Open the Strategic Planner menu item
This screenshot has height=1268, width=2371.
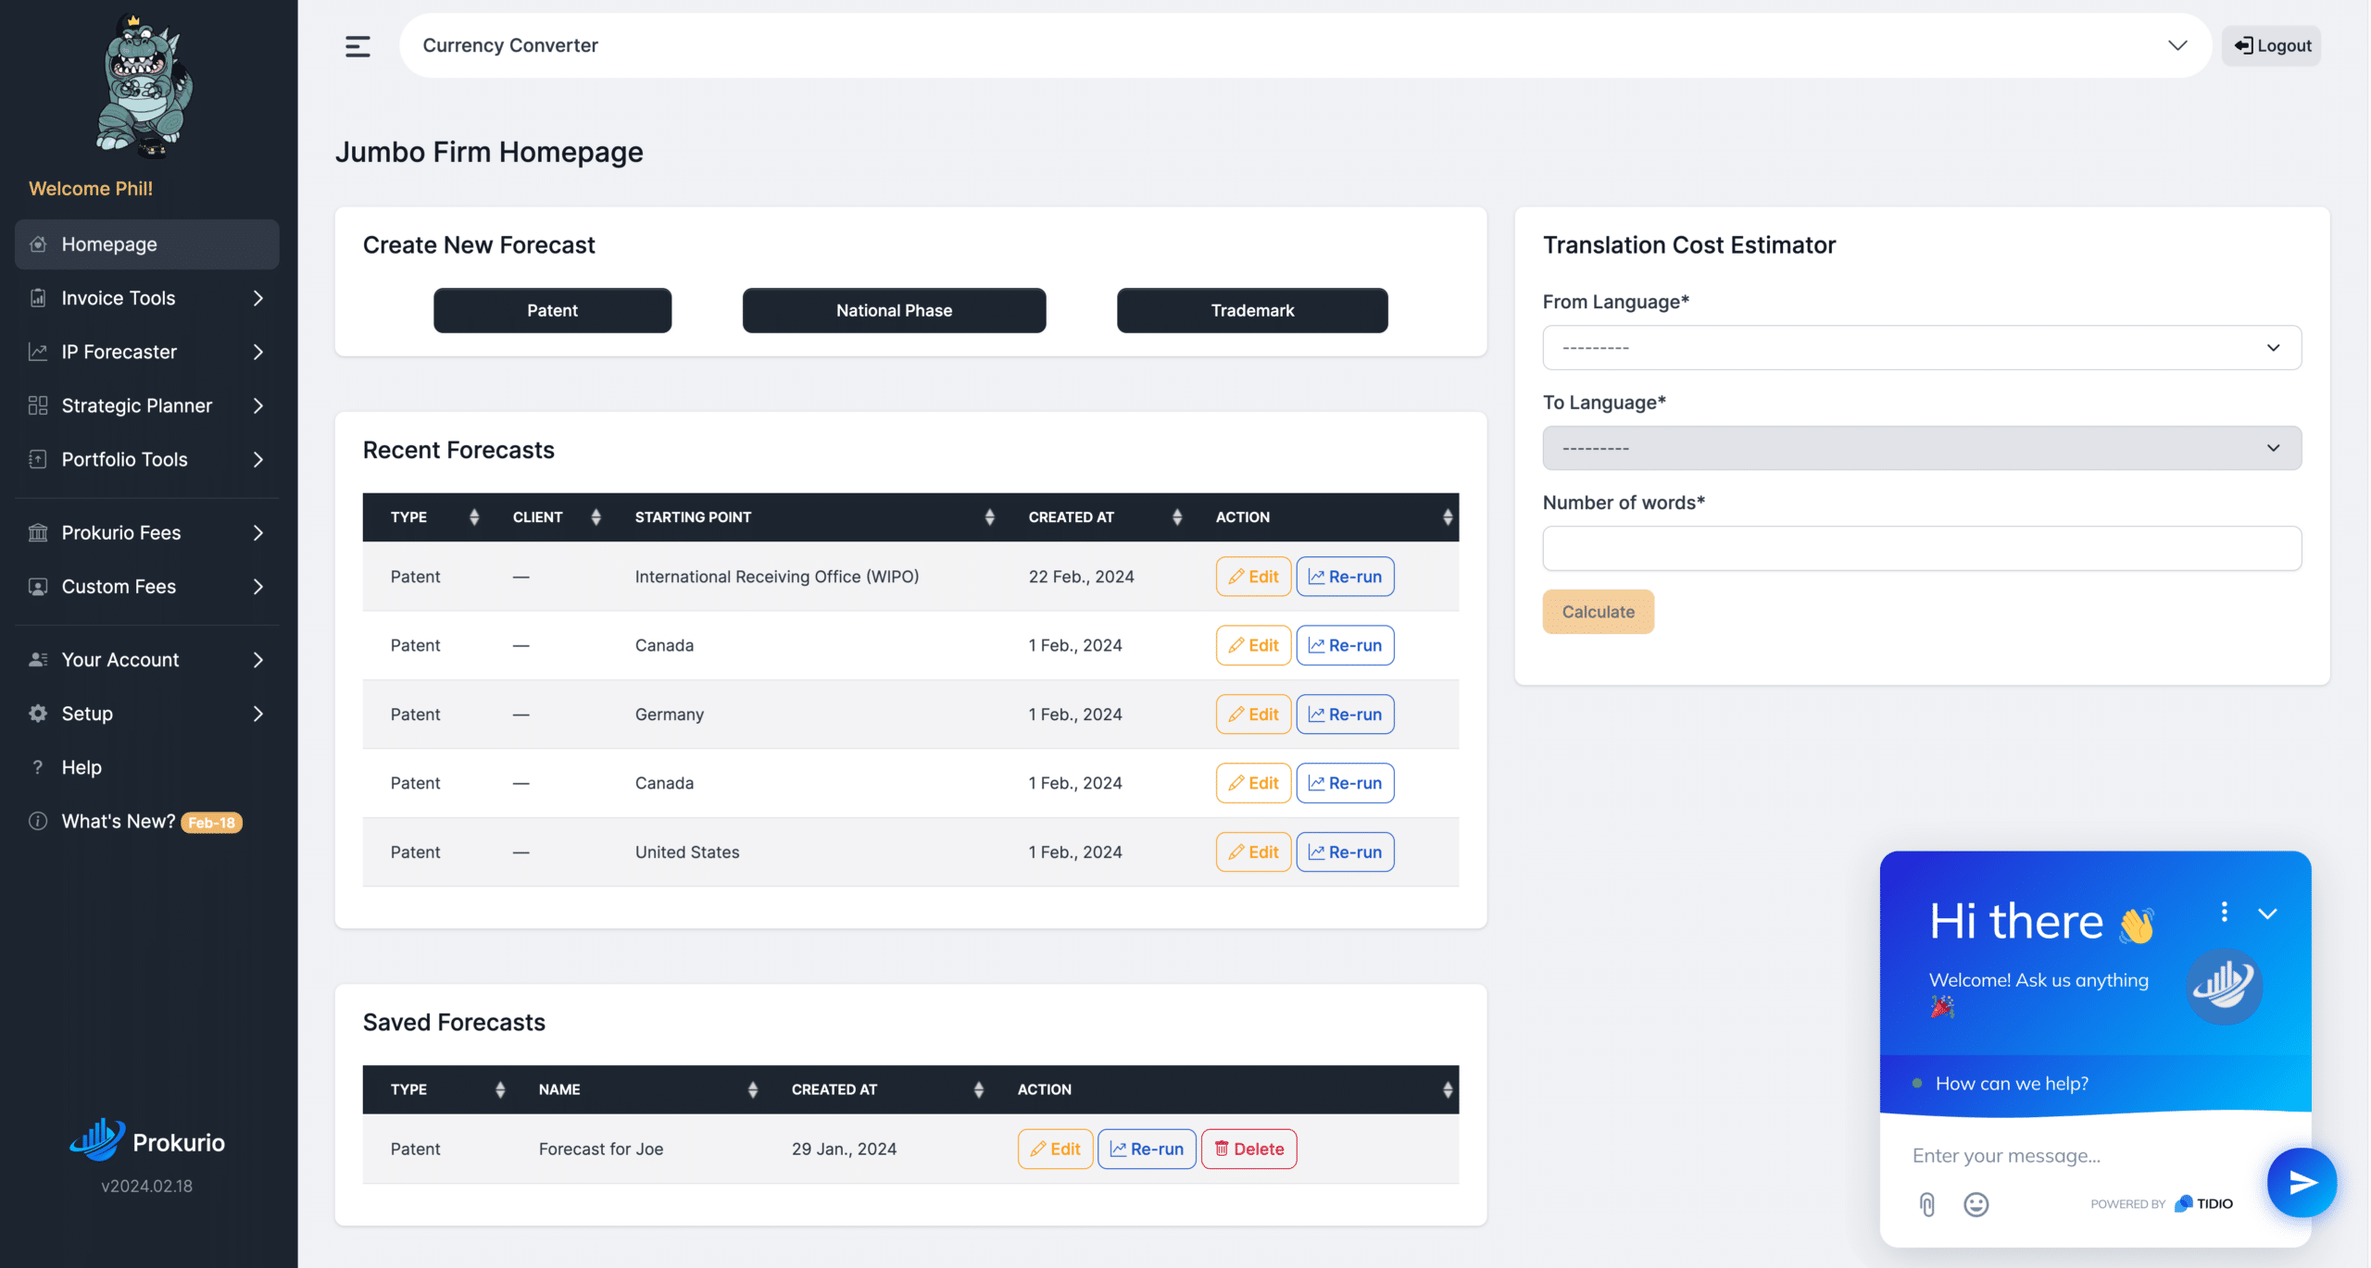pyautogui.click(x=146, y=405)
